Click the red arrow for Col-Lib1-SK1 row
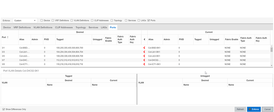This screenshot has height=112, width=274. [x=144, y=52]
